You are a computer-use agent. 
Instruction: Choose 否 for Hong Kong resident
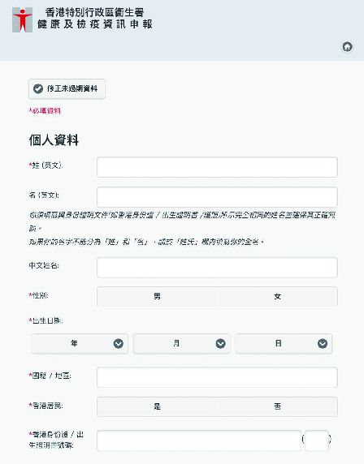(277, 406)
